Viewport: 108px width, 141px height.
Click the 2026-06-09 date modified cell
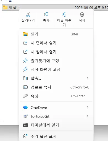coord(91,7)
